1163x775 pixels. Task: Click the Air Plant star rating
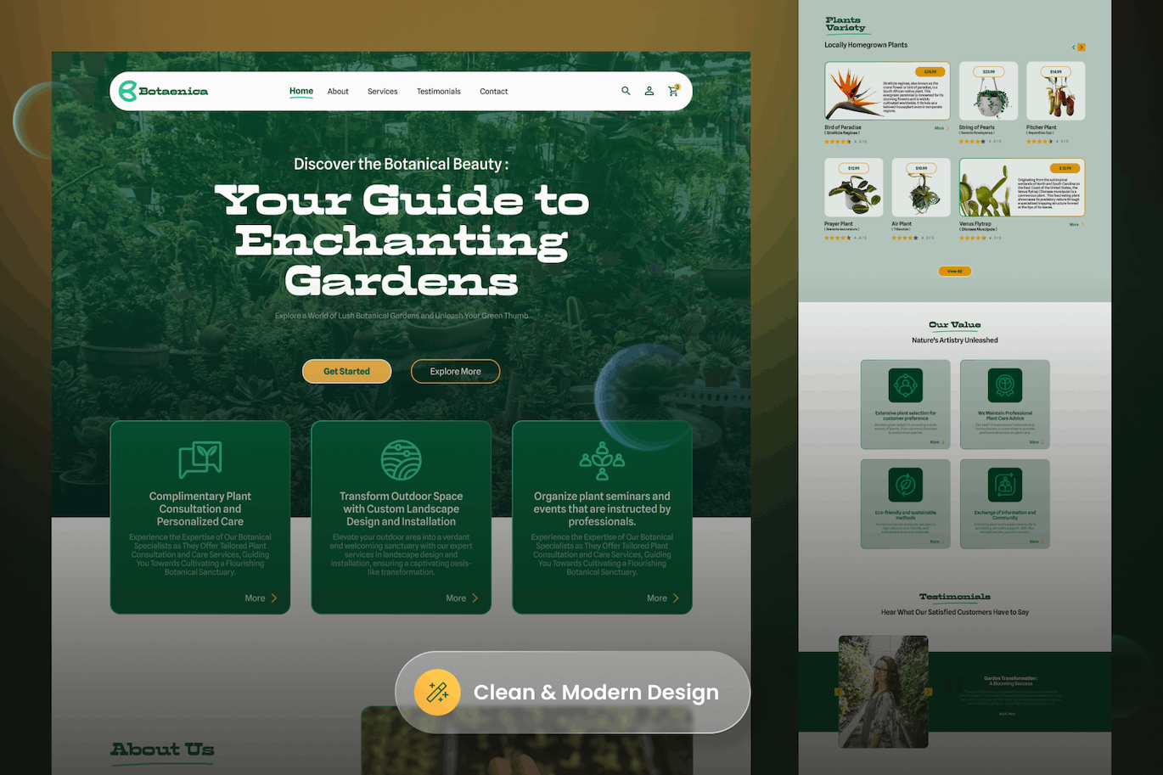905,239
